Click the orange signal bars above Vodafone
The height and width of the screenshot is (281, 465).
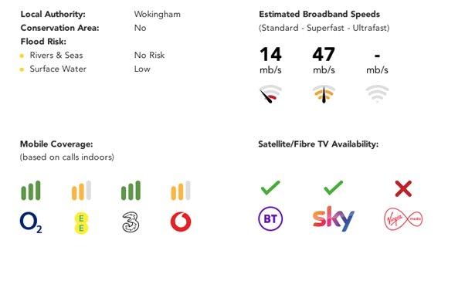coord(181,191)
